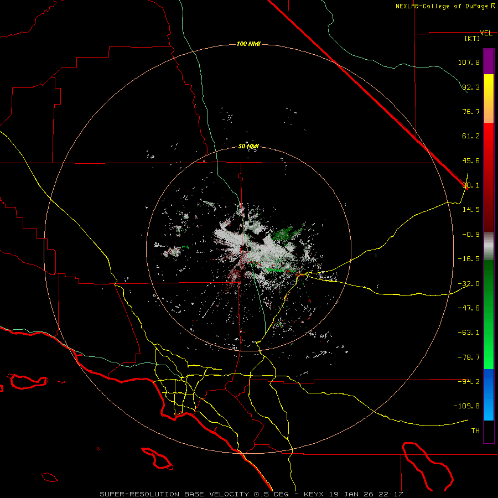Click the 50 NMI range ring label
This screenshot has height=498, width=498.
pyautogui.click(x=248, y=147)
